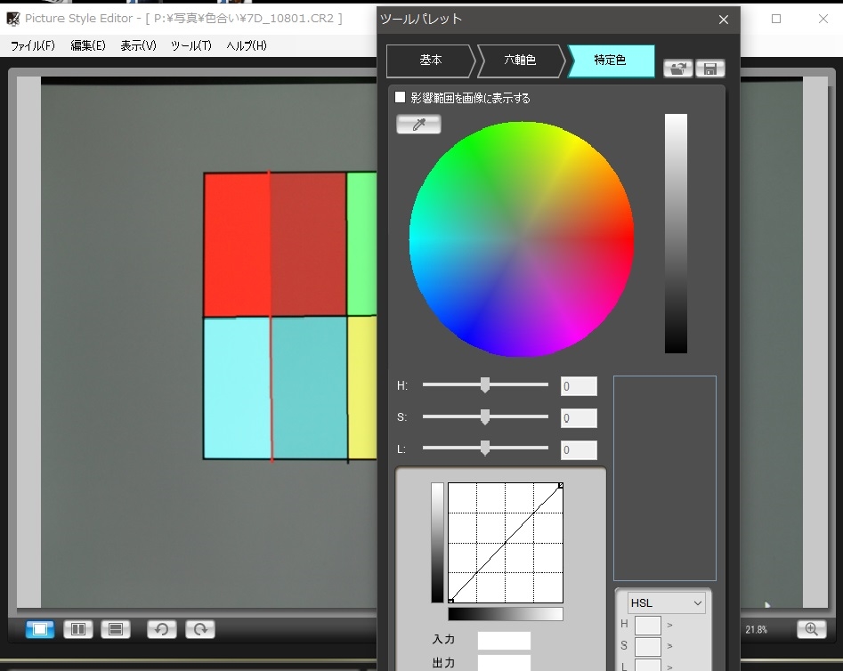Click the S value input field
This screenshot has width=843, height=671.
(x=579, y=418)
